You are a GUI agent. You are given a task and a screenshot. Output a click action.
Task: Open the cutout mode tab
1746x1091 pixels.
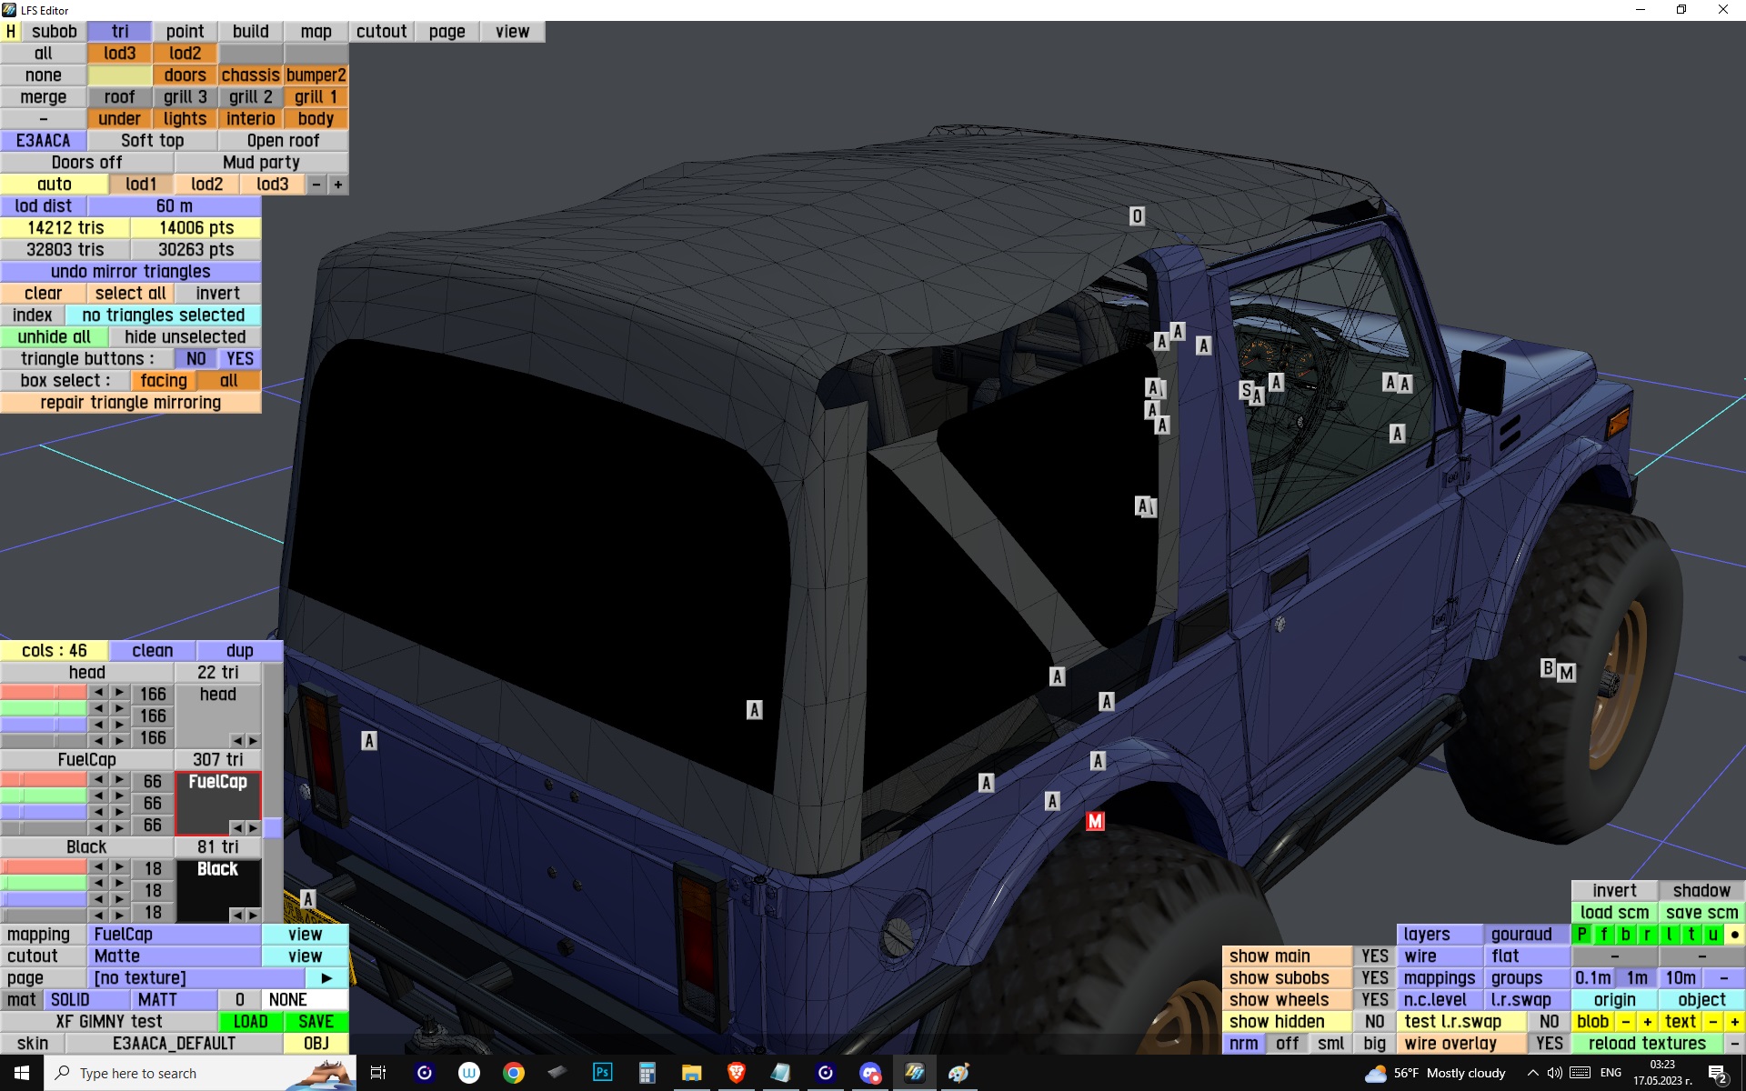pos(381,31)
